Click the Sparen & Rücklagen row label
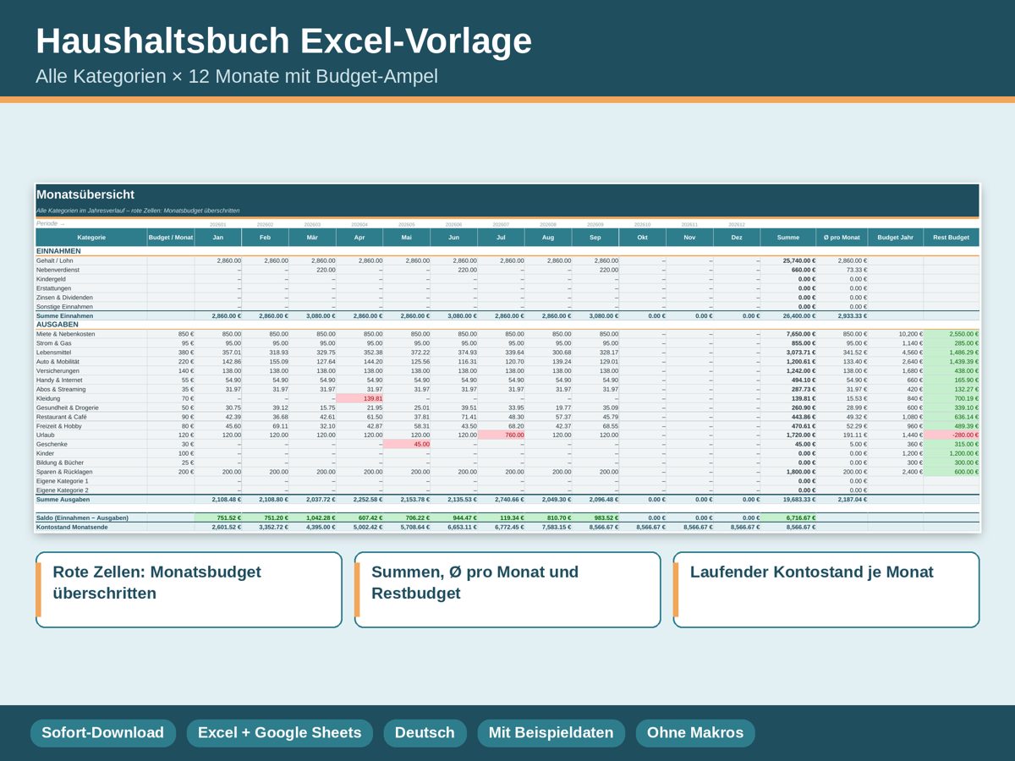1015x761 pixels. 64,472
